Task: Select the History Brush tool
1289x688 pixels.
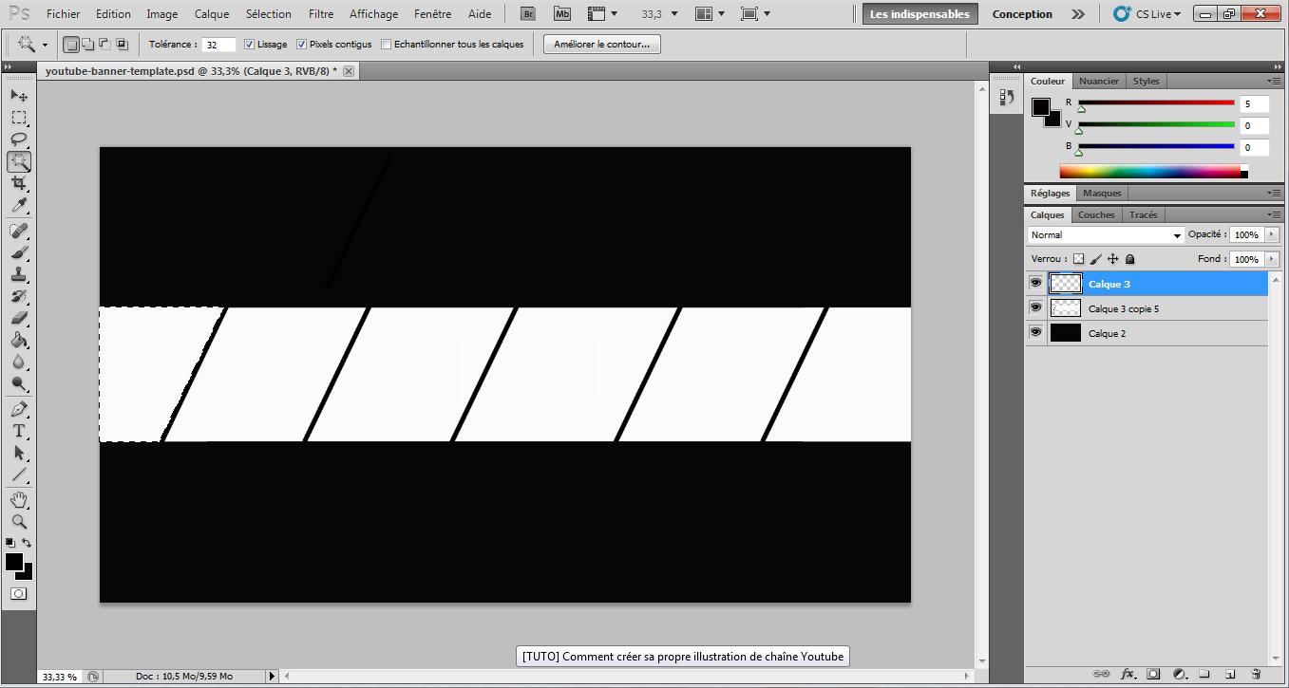Action: click(19, 296)
